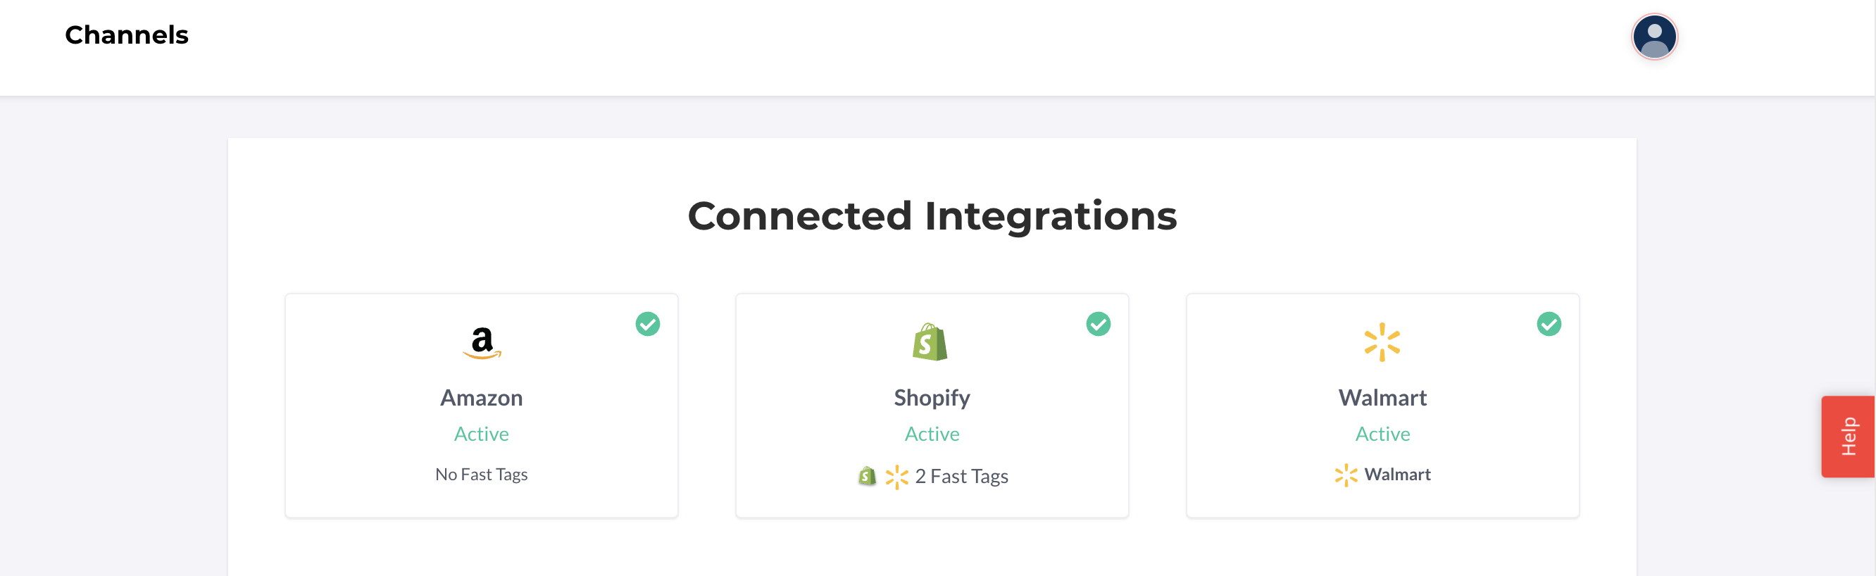Click the Shopify bag logo icon
This screenshot has height=576, width=1876.
click(x=930, y=342)
